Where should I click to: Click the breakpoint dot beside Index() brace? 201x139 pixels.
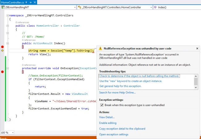(x=2, y=47)
